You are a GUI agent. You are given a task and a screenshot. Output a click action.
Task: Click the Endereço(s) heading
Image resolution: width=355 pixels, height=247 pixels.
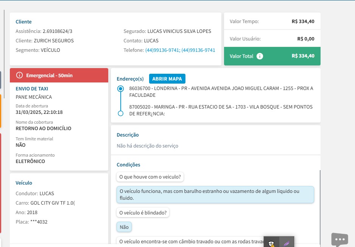point(130,79)
